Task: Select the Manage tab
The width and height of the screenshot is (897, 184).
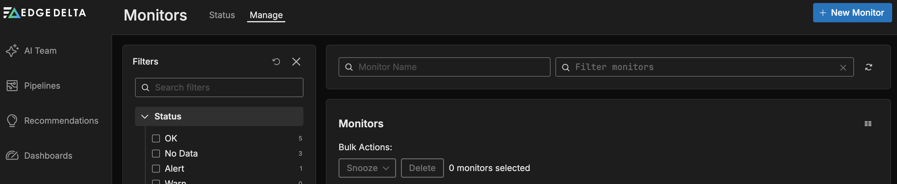Action: tap(266, 15)
